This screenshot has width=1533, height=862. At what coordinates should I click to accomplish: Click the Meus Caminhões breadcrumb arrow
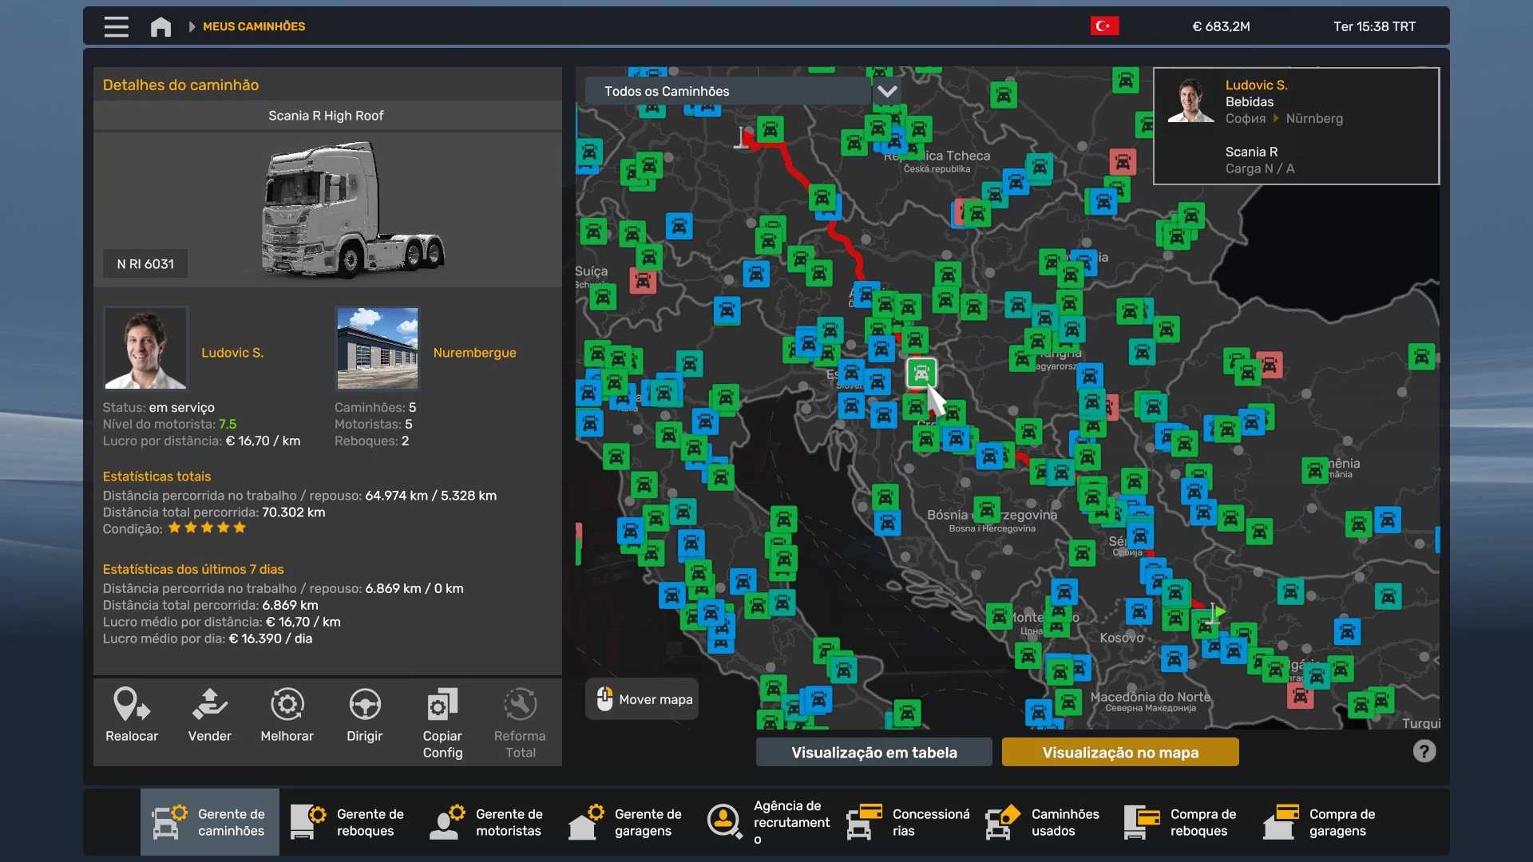click(192, 26)
